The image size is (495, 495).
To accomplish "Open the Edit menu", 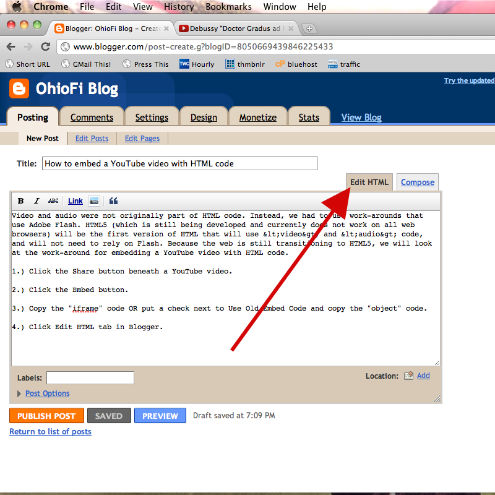I will click(113, 7).
